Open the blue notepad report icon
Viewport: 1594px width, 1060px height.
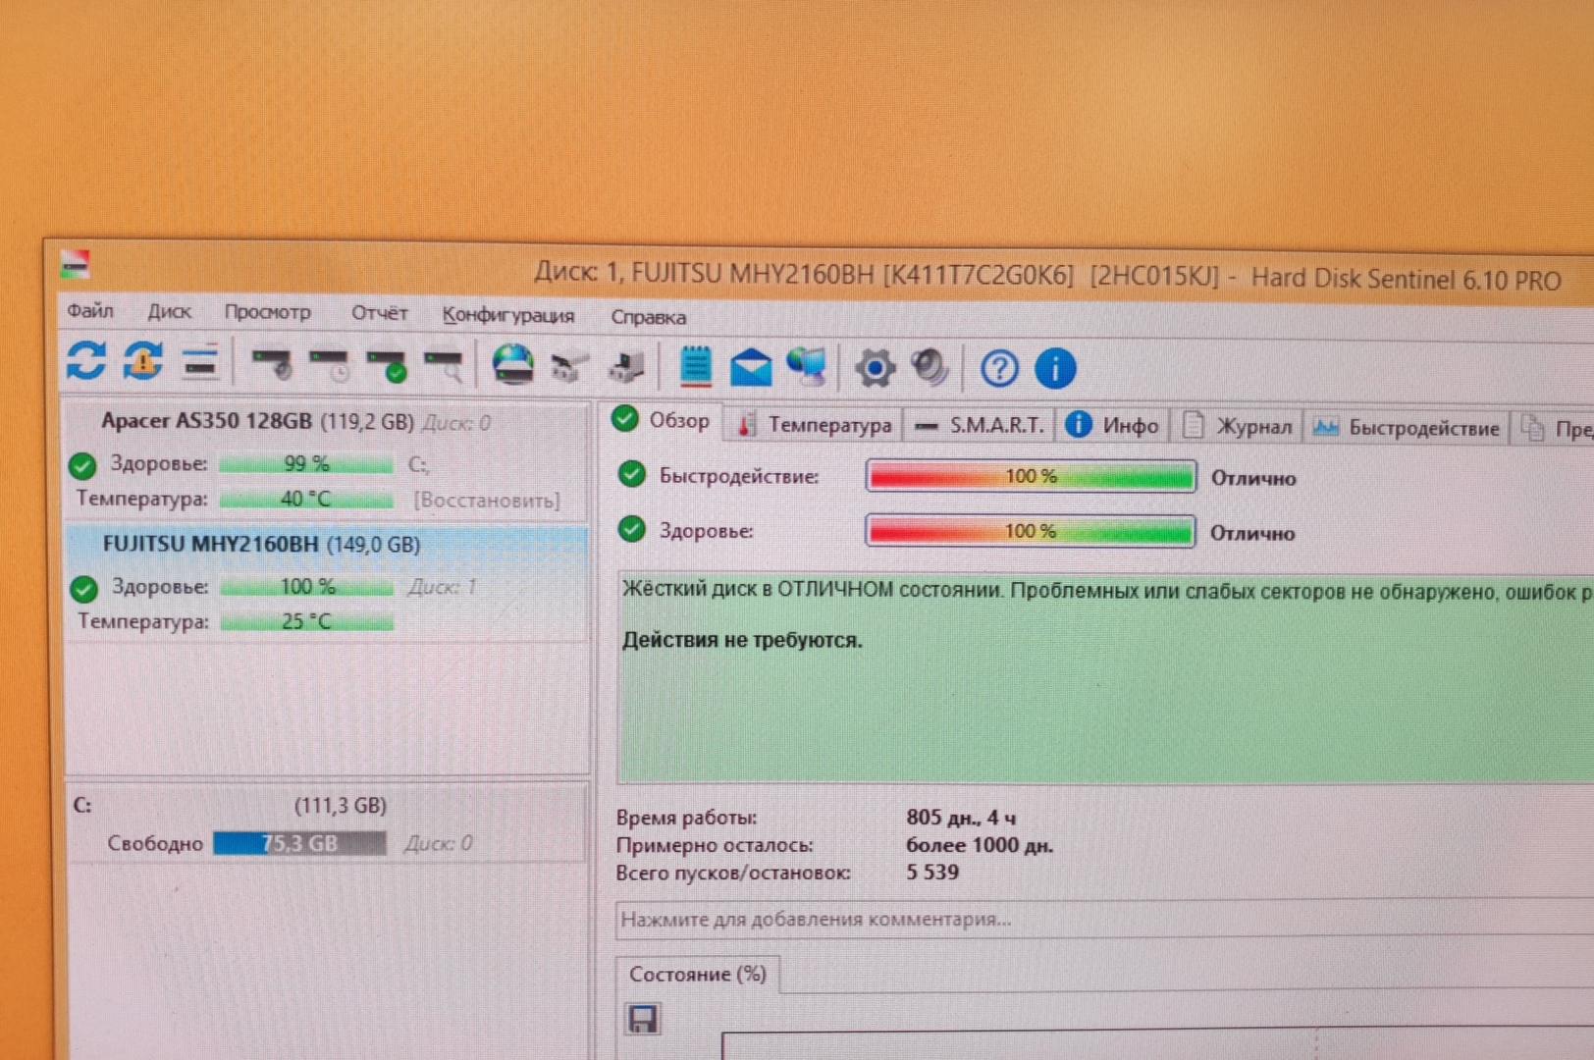point(696,366)
